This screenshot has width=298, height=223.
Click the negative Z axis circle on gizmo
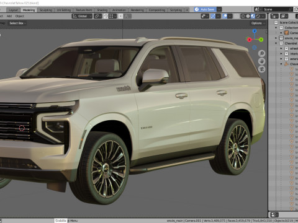coord(255,48)
